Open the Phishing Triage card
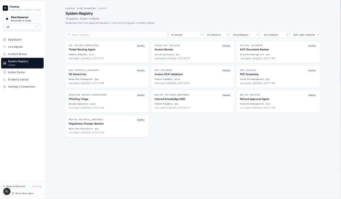This screenshot has height=199, width=341. [x=107, y=101]
